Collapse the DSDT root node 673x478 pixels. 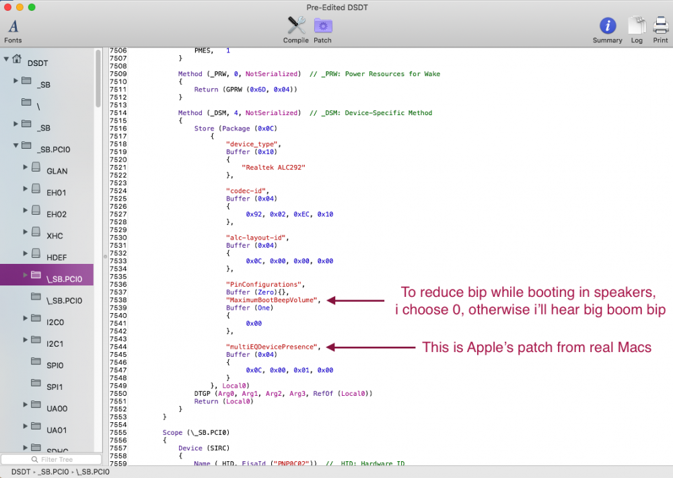6,59
